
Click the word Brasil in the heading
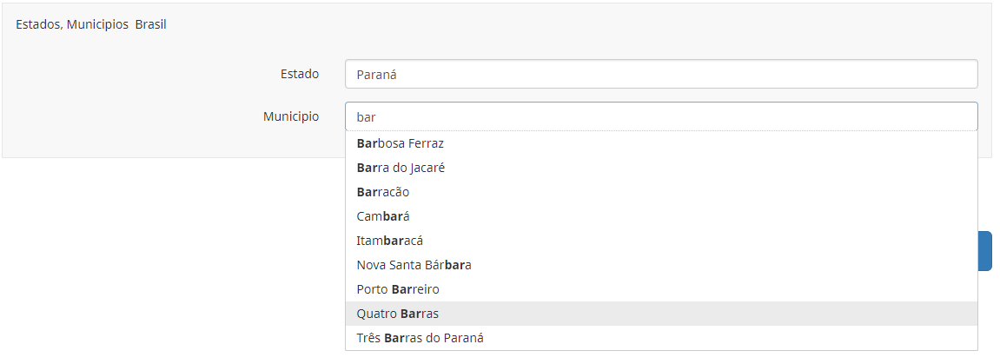click(x=151, y=25)
